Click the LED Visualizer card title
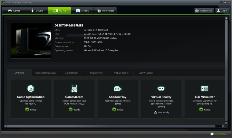The width and height of the screenshot is (232, 138). [205, 97]
